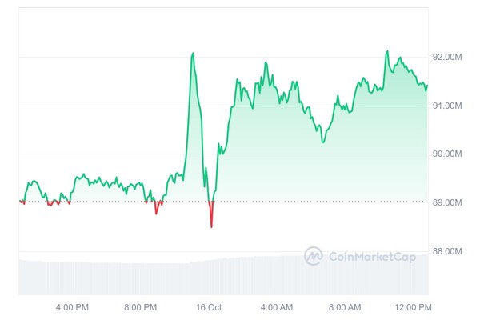This screenshot has height=320, width=480.
Task: Click the 88.00M price axis label
Action: click(x=447, y=252)
